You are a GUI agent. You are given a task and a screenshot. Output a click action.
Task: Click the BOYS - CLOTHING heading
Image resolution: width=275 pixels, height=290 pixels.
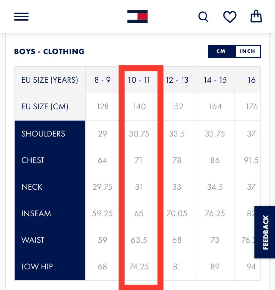(49, 51)
